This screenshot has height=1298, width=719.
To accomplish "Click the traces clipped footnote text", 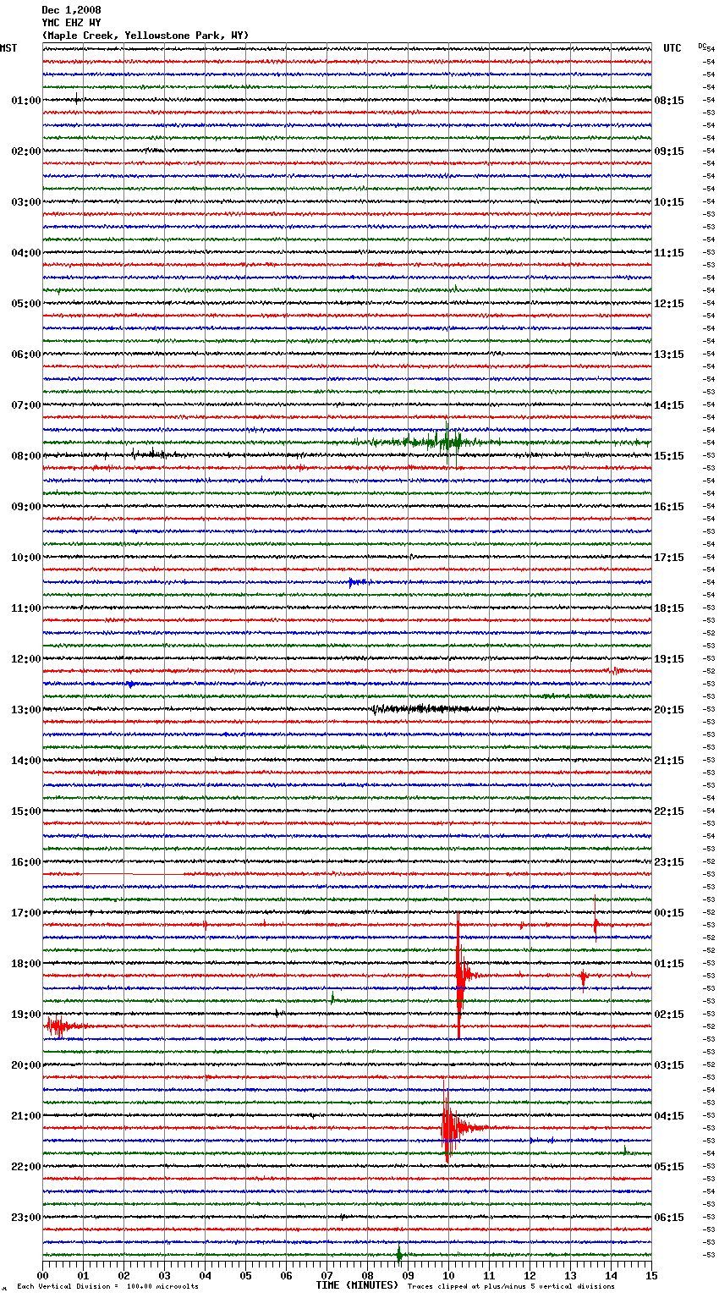I will click(x=512, y=1286).
